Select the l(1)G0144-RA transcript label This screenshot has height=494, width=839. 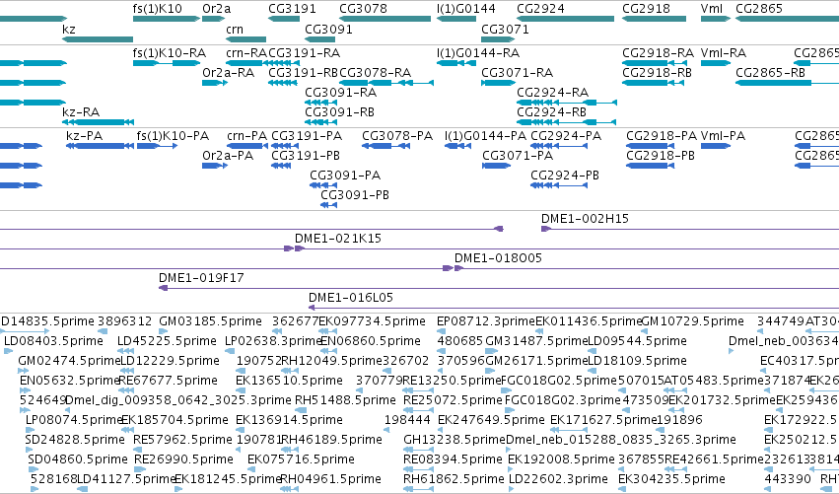pyautogui.click(x=478, y=53)
